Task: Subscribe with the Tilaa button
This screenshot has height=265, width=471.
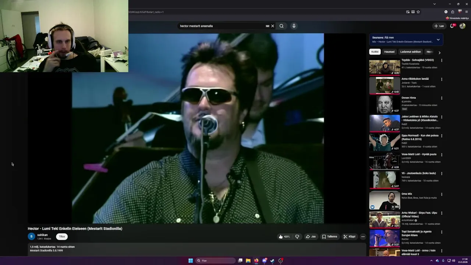Action: tap(62, 237)
